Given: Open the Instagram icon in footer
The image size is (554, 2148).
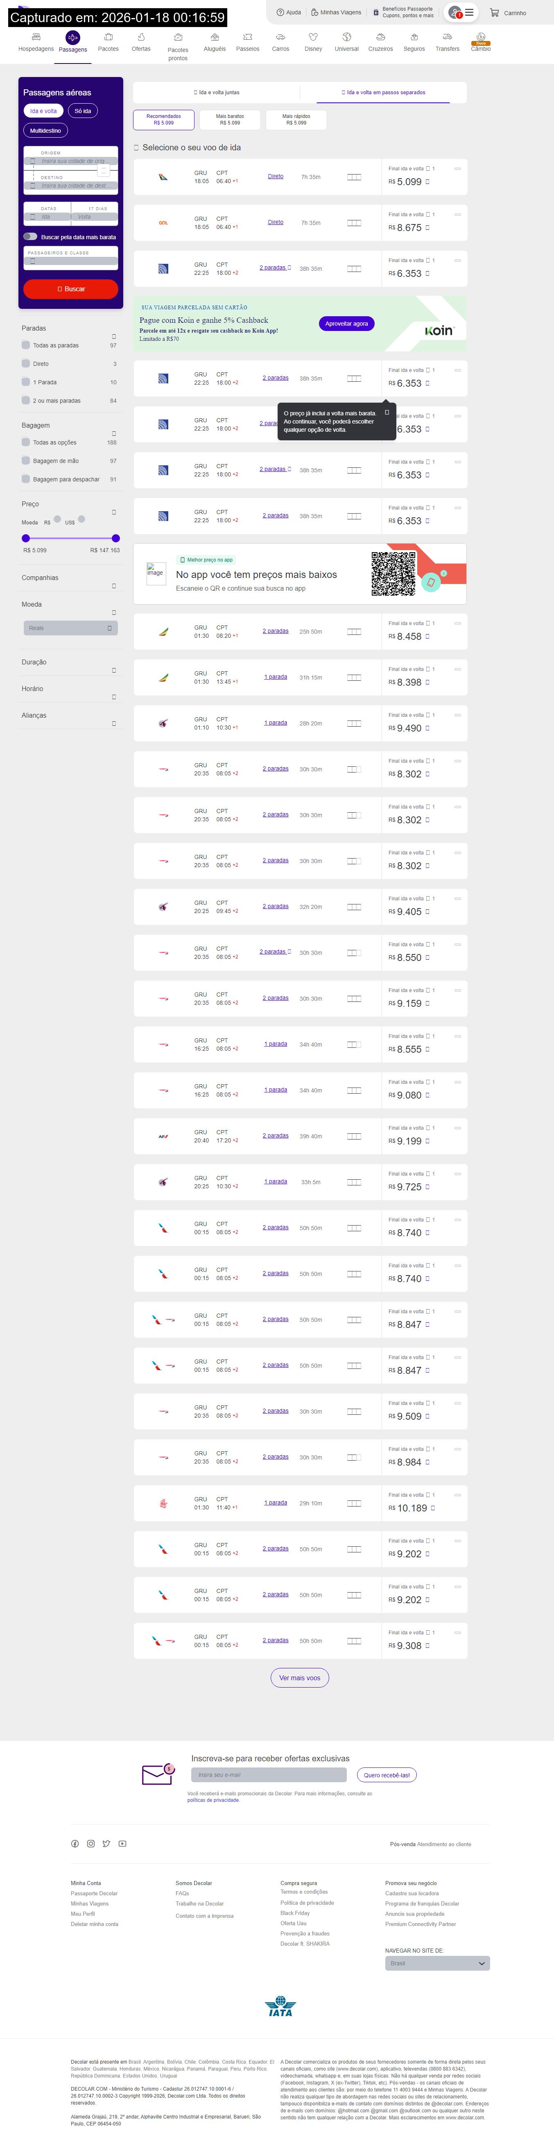Looking at the screenshot, I should (x=91, y=1844).
